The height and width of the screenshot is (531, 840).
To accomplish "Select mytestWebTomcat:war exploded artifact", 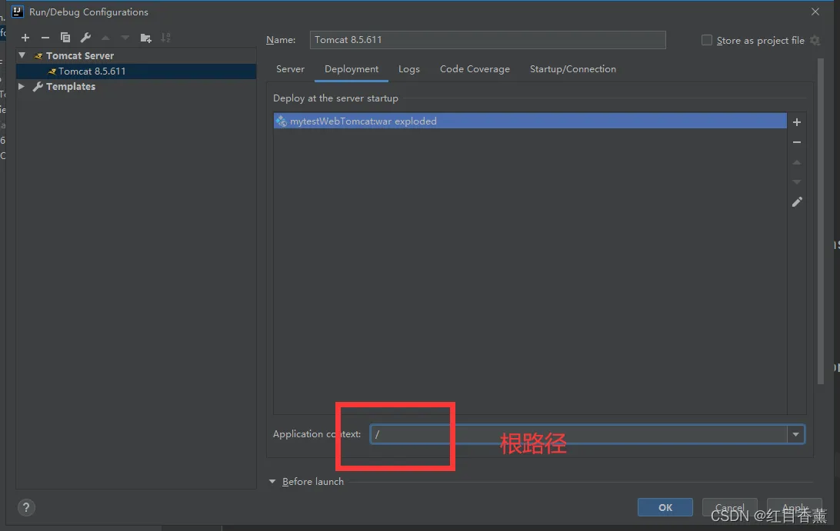I will pyautogui.click(x=530, y=121).
